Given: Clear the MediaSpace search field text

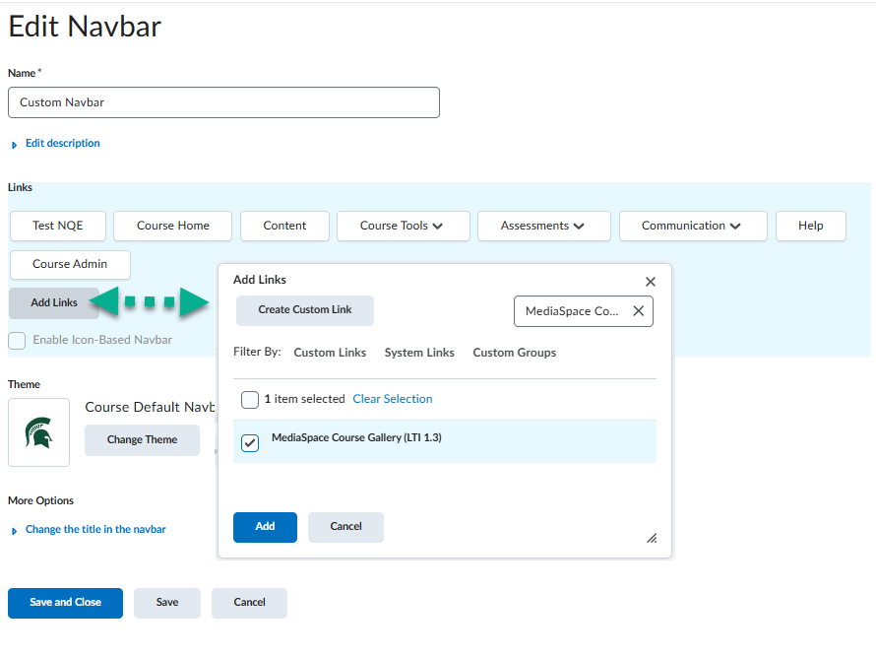Looking at the screenshot, I should [638, 311].
